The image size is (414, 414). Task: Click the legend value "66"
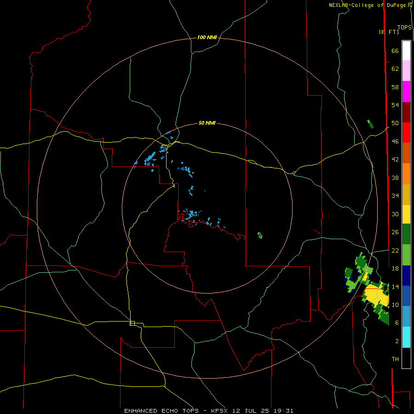point(395,51)
